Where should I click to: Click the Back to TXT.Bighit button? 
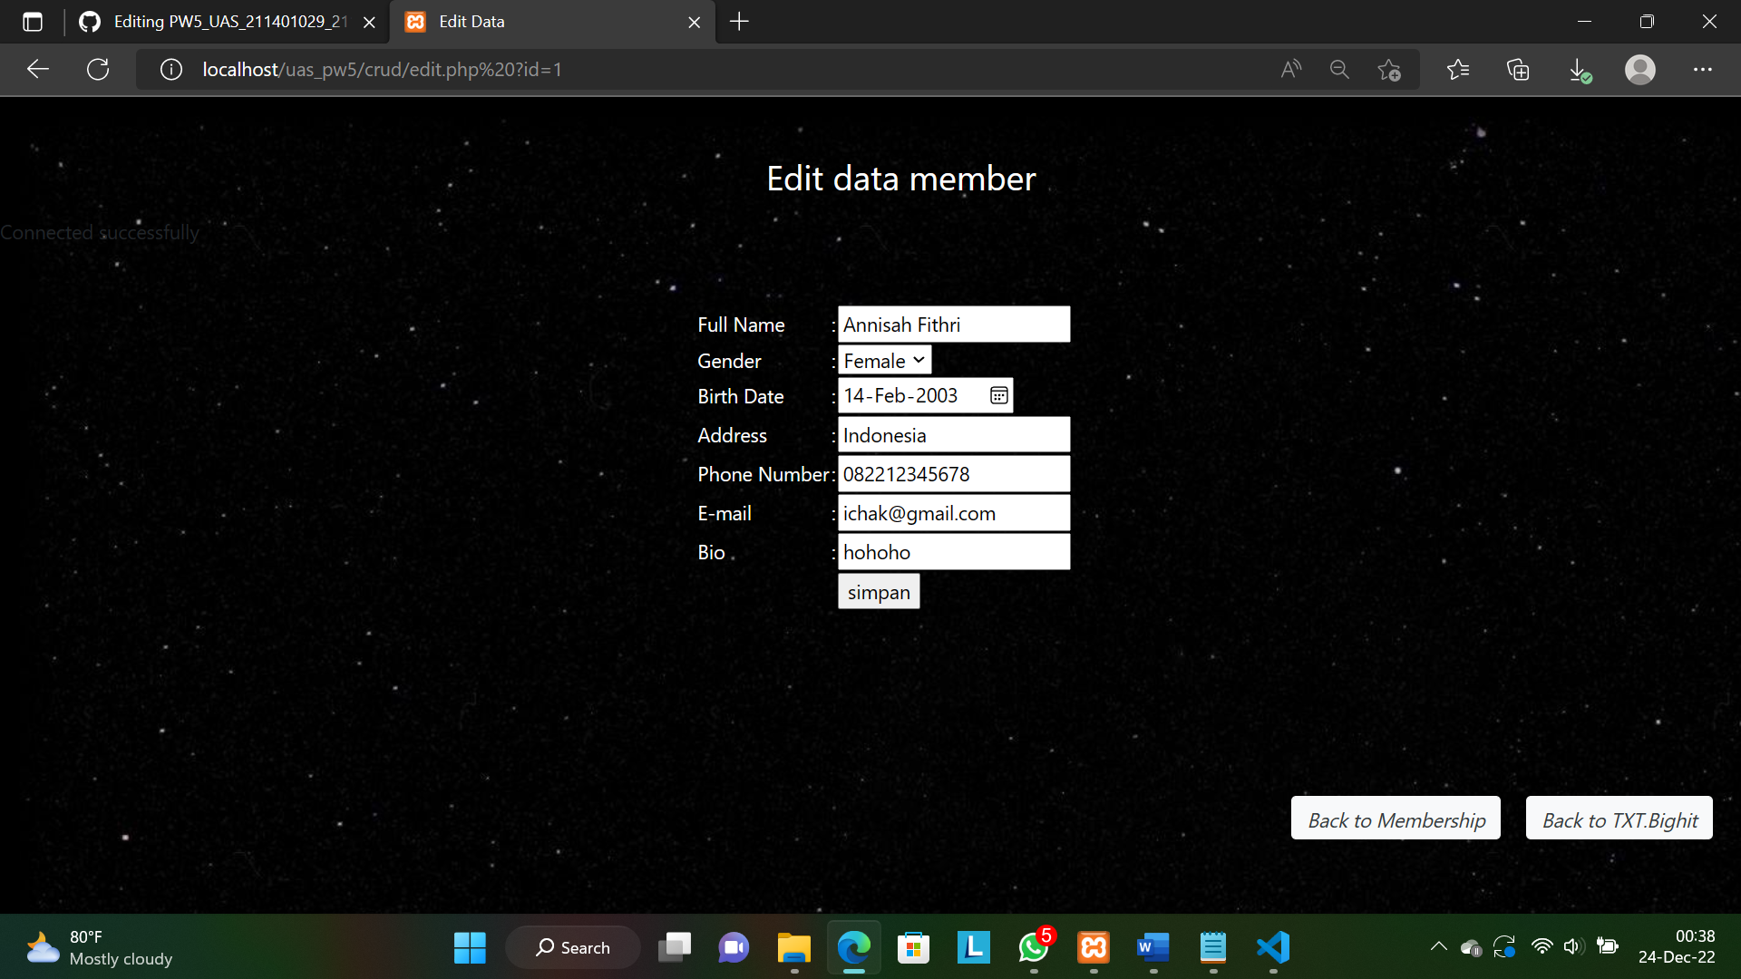1619,819
